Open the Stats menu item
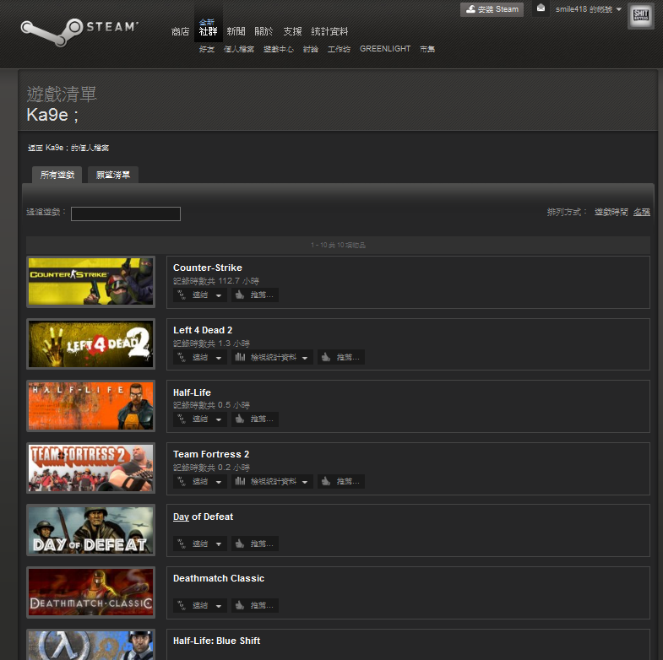This screenshot has height=660, width=663. [x=329, y=32]
